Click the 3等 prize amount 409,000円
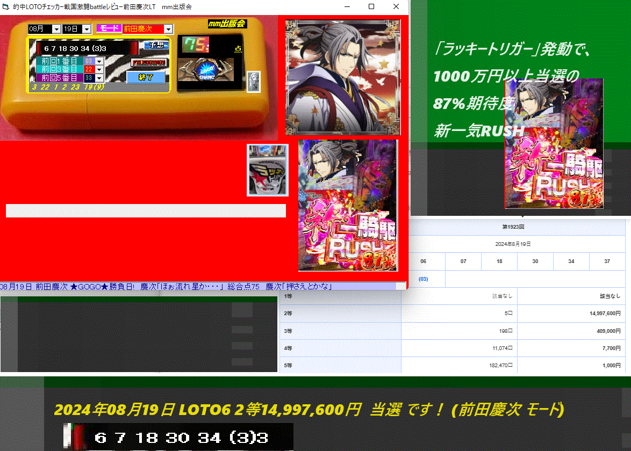Image resolution: width=631 pixels, height=451 pixels. coord(608,331)
